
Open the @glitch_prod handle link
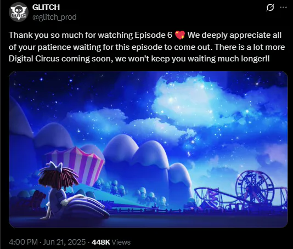(54, 17)
